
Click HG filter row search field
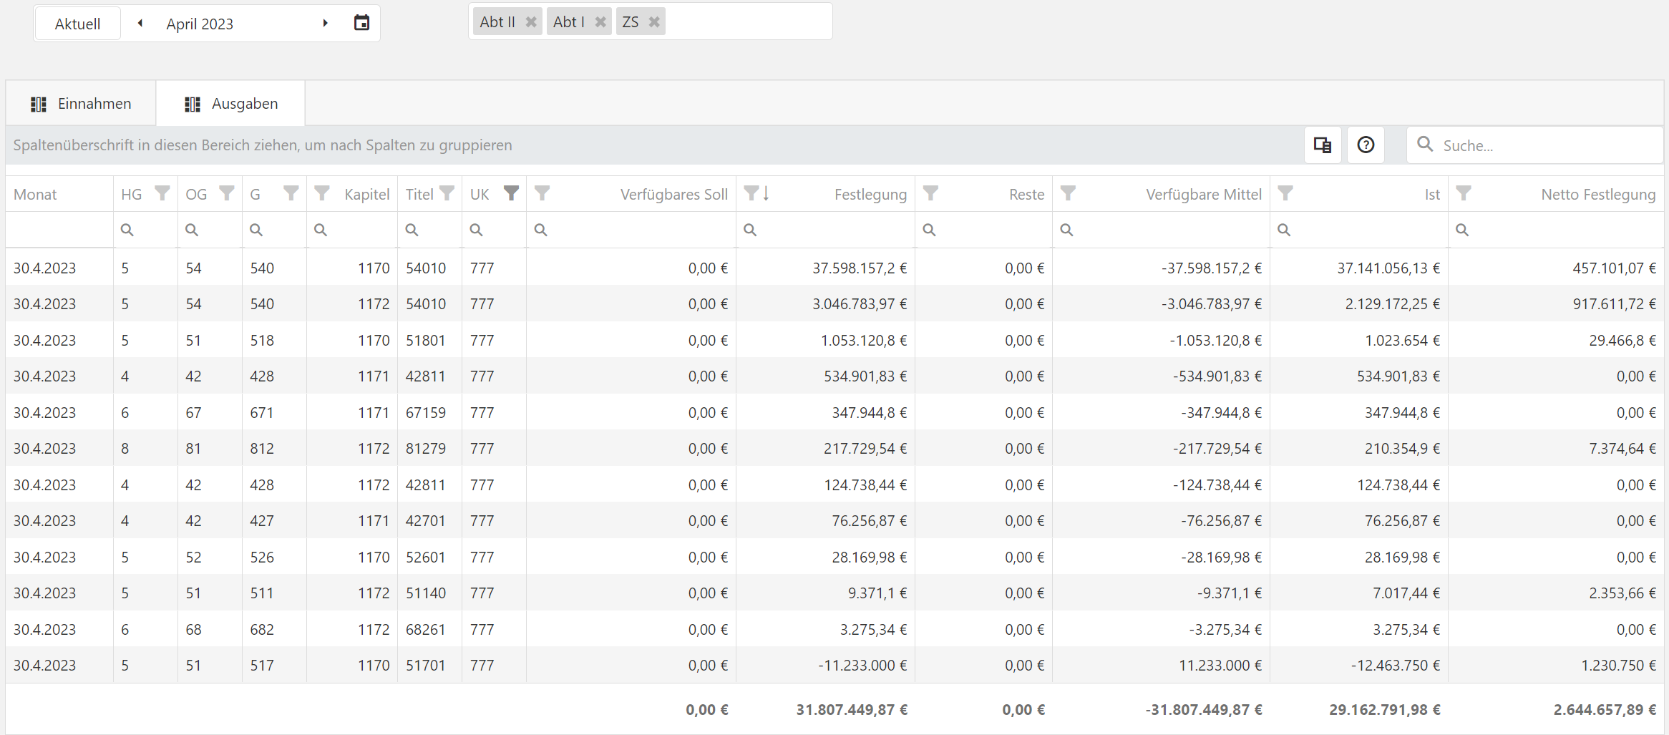[146, 230]
